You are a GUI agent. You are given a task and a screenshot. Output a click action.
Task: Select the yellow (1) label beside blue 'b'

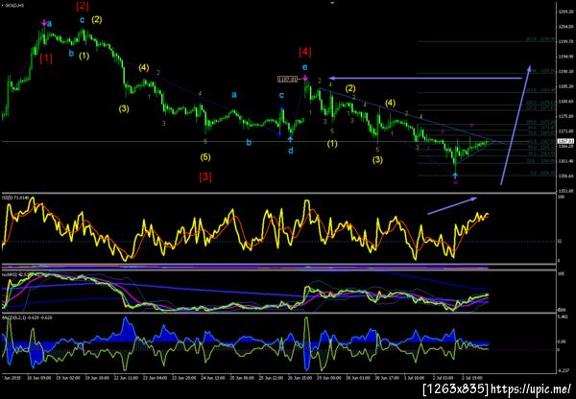(x=84, y=56)
